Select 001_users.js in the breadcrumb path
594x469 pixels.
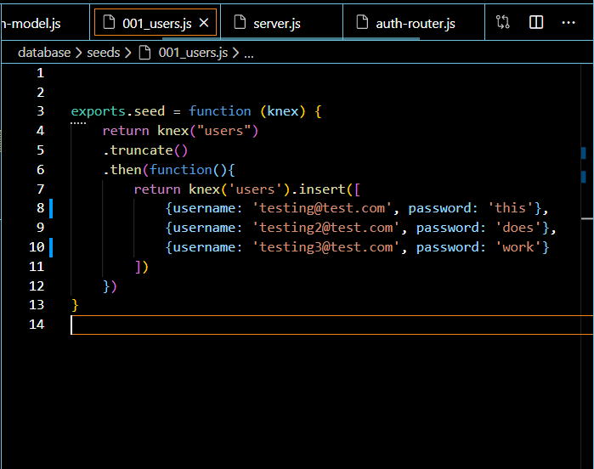[x=193, y=53]
